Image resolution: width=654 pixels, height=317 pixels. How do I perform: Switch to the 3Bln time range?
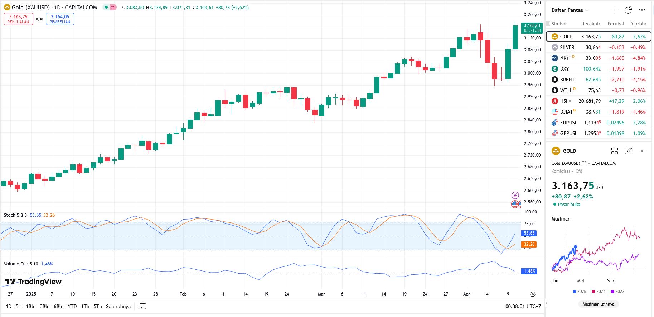[x=45, y=306]
